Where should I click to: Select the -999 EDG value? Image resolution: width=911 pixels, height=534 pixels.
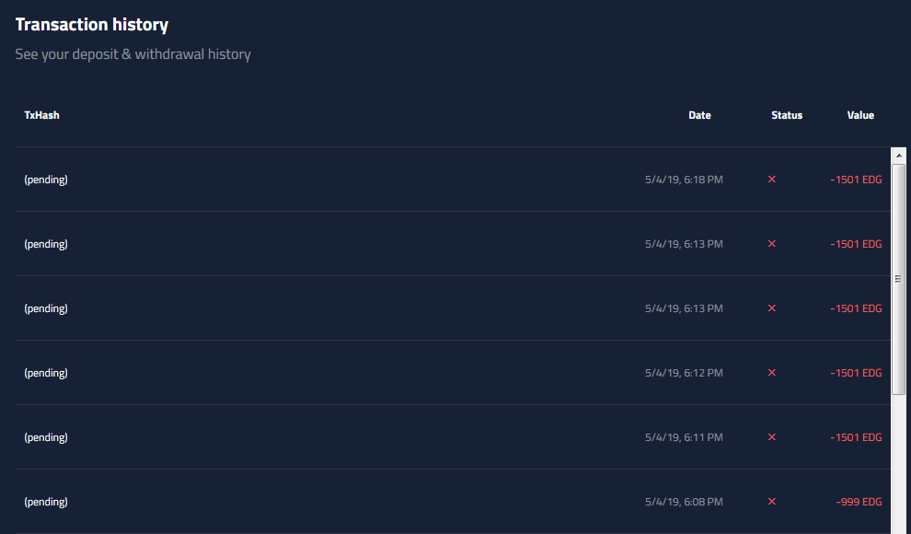[859, 502]
